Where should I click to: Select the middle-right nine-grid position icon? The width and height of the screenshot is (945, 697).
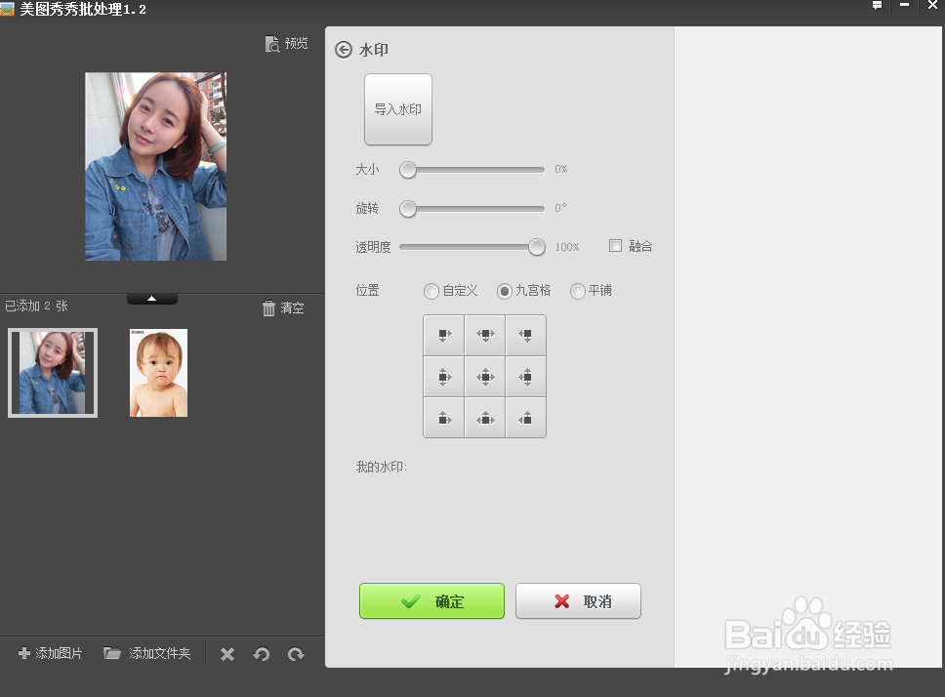click(x=526, y=376)
